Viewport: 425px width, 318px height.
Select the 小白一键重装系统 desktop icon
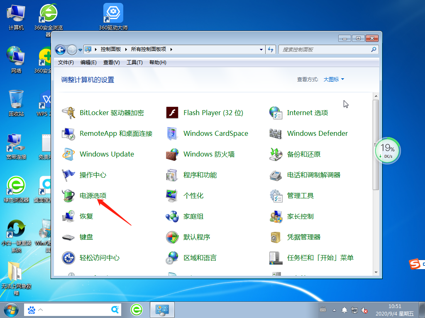[16, 236]
